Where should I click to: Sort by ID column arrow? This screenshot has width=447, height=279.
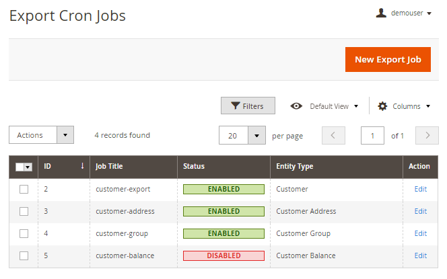click(82, 166)
